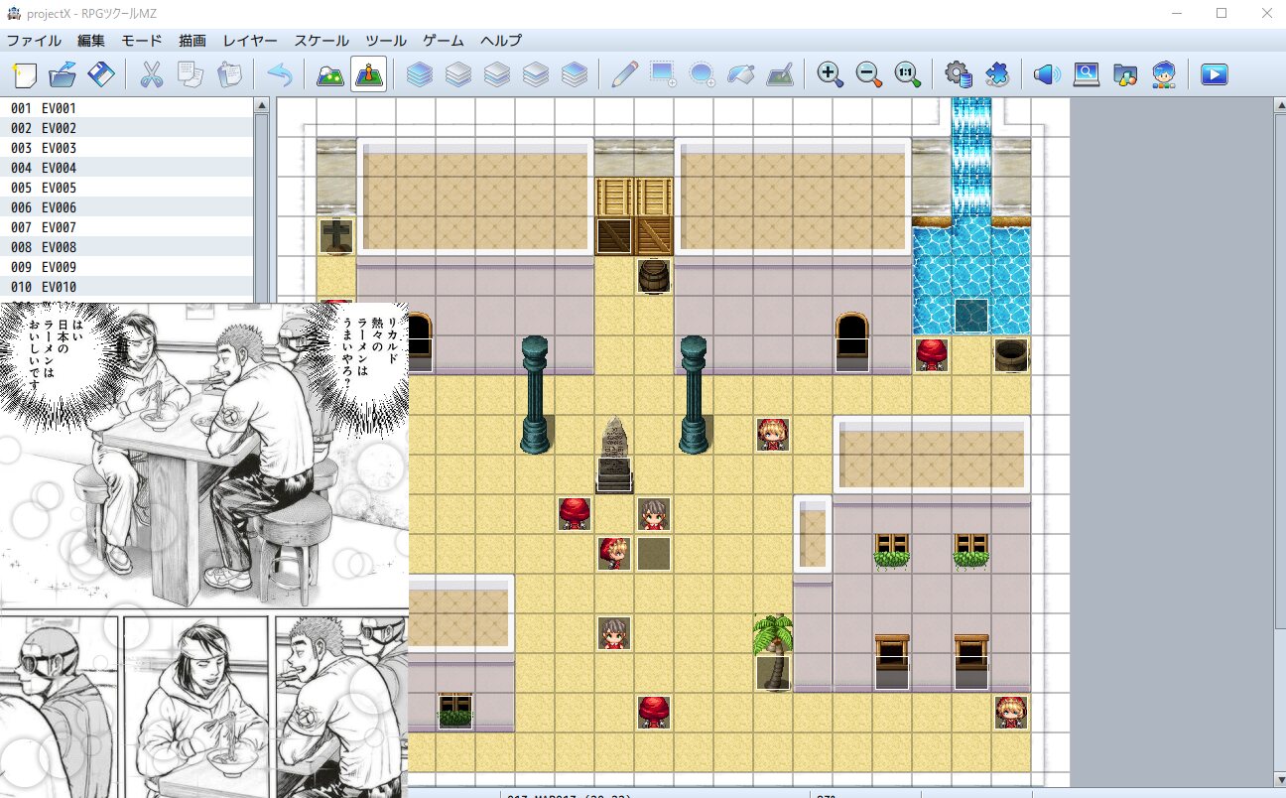
Task: Click the Open Project folder icon
Action: pos(64,74)
